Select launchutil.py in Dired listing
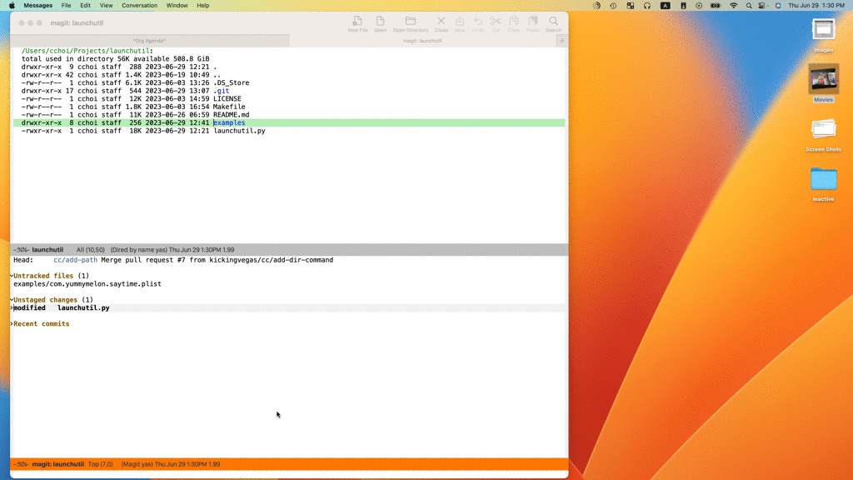The width and height of the screenshot is (853, 480). coord(239,131)
